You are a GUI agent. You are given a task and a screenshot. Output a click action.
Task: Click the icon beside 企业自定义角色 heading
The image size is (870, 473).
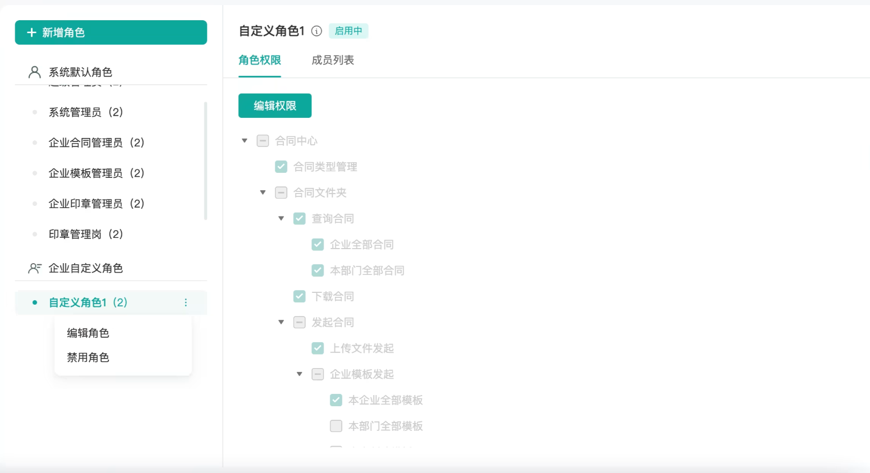point(35,268)
